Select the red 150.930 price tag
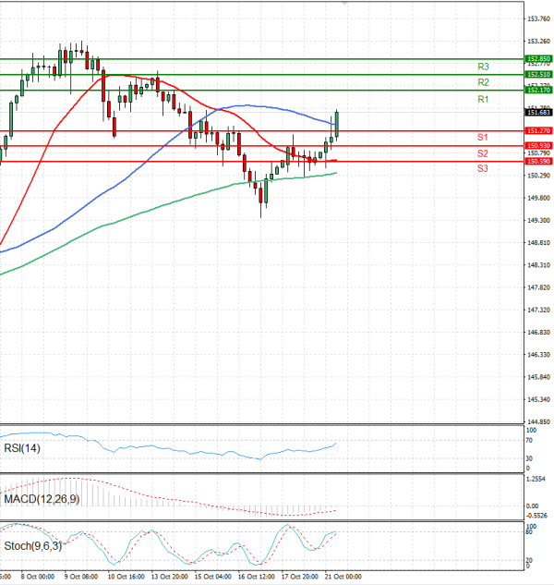Screen dimensions: 554x585 tap(538, 146)
